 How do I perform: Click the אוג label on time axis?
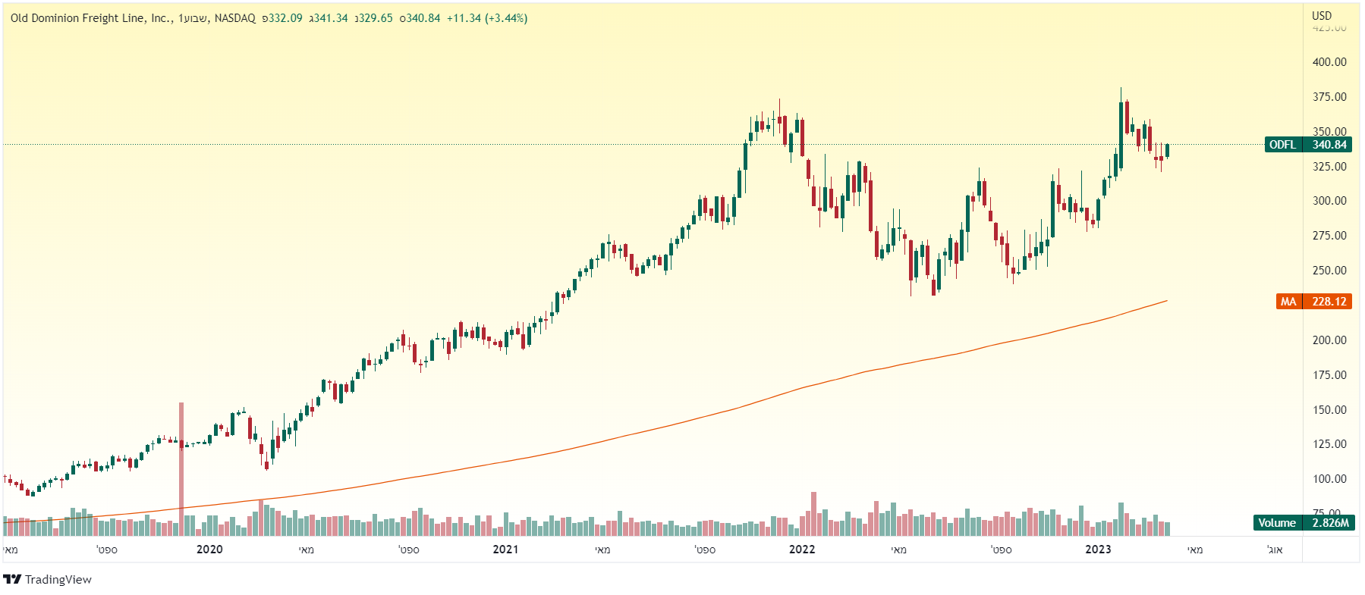point(1275,550)
